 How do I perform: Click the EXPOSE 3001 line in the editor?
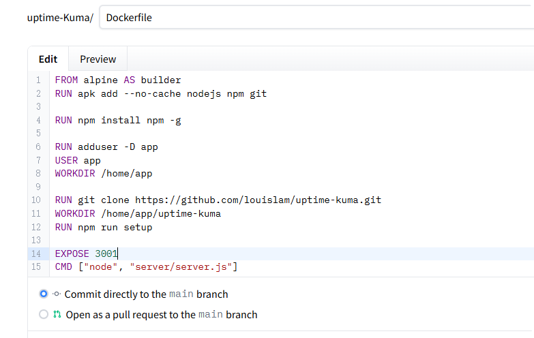click(86, 253)
